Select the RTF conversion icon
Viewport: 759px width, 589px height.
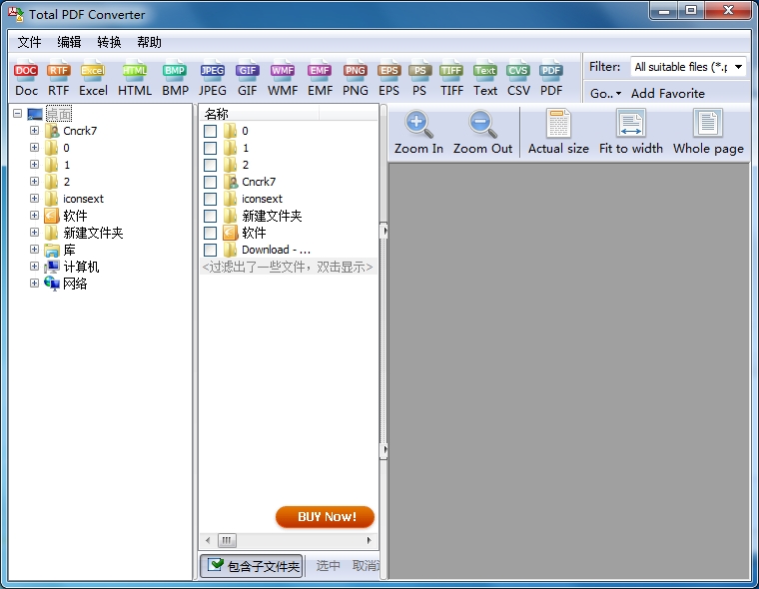tap(59, 80)
